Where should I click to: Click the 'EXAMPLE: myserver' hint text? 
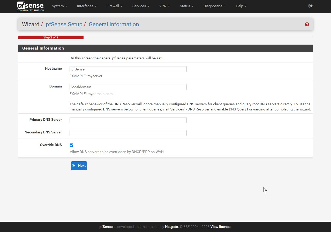coord(86,76)
